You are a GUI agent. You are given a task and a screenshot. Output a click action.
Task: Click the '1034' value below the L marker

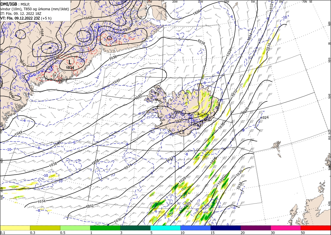click(70, 68)
